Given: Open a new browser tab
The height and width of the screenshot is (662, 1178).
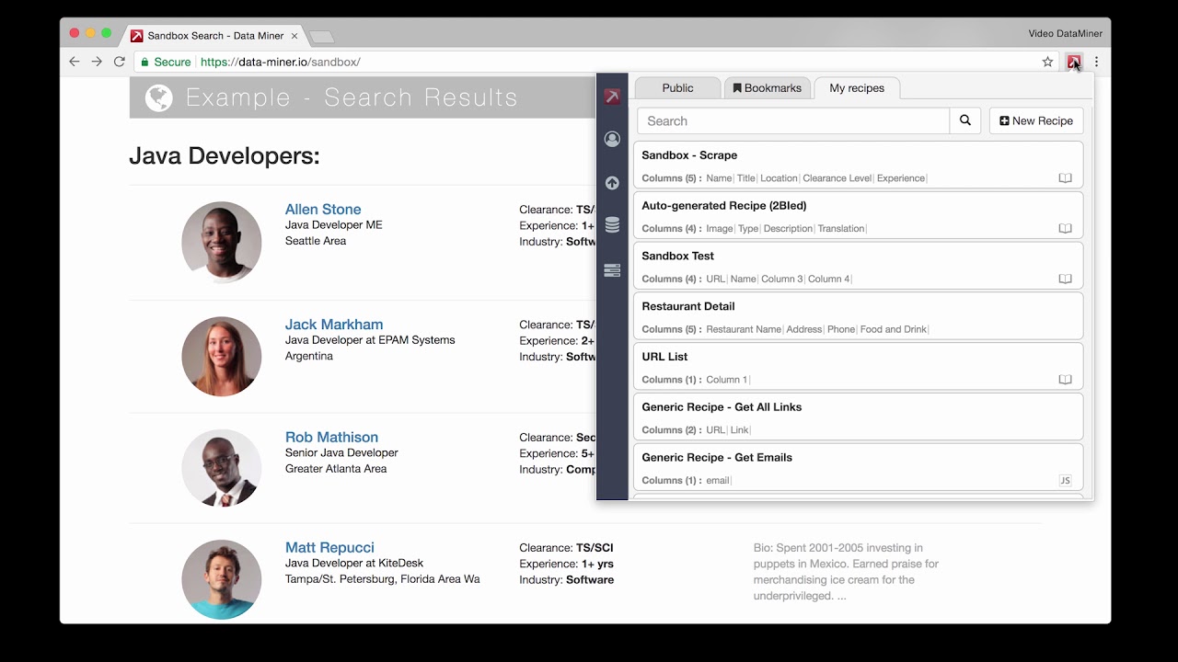Looking at the screenshot, I should [x=320, y=37].
